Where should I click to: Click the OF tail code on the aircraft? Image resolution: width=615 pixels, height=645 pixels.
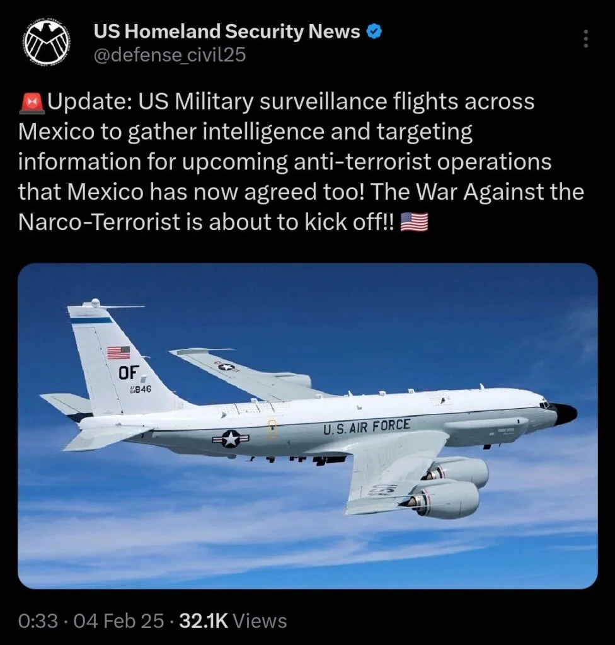(x=129, y=372)
